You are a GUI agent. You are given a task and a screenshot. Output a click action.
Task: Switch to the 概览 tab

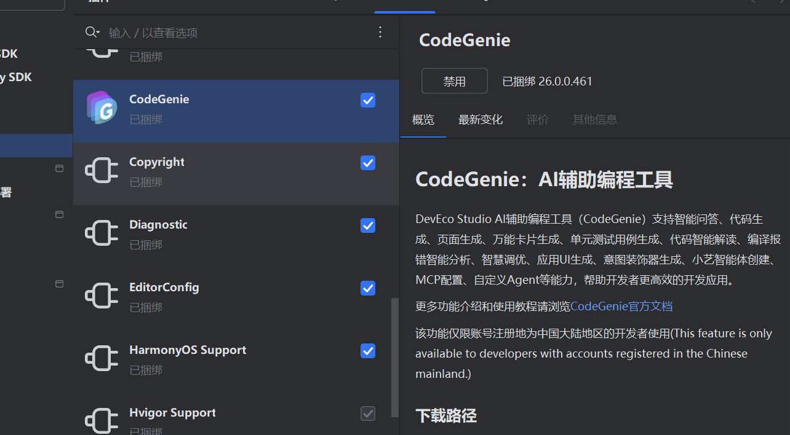[423, 120]
